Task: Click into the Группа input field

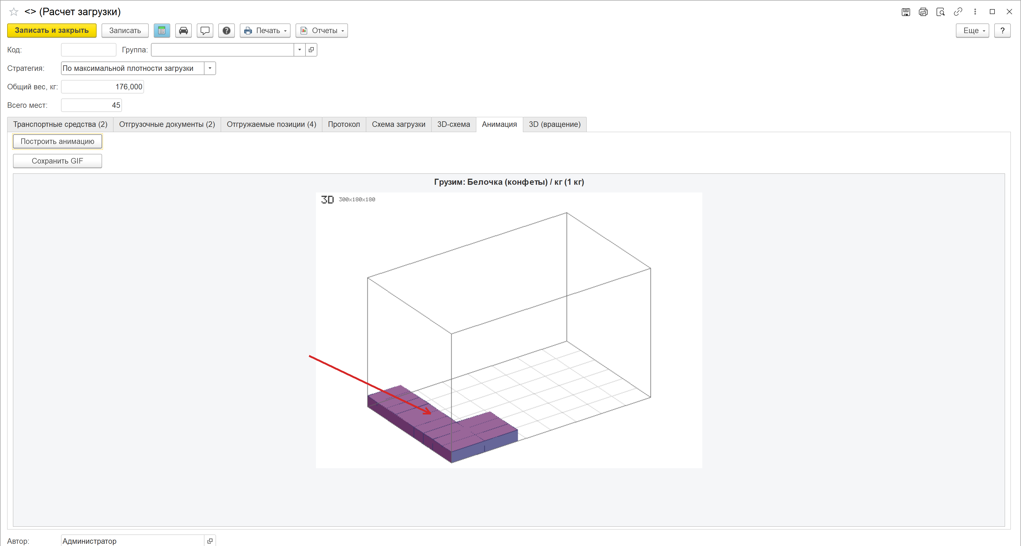Action: point(222,50)
